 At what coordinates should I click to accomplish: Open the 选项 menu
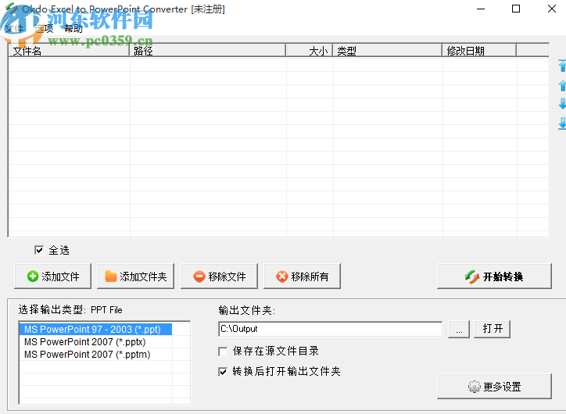click(44, 28)
